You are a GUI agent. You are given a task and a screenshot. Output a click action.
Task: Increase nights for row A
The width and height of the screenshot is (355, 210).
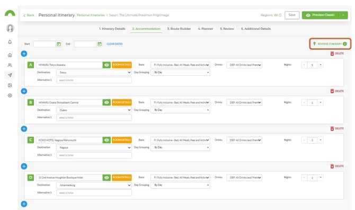pos(321,65)
